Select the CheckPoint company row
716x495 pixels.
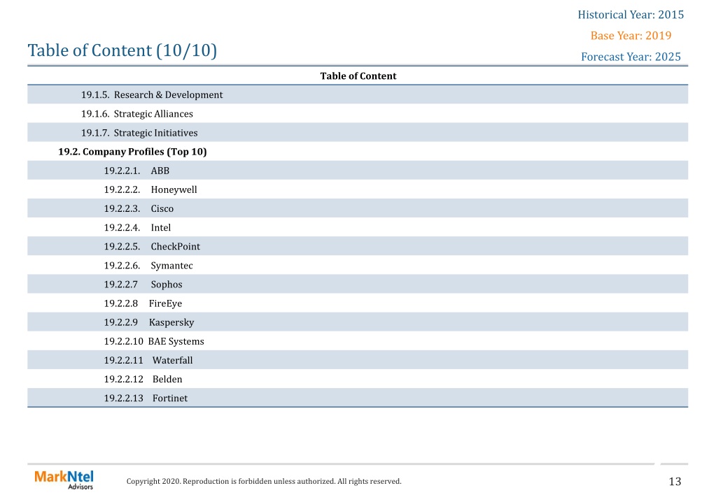pos(358,246)
